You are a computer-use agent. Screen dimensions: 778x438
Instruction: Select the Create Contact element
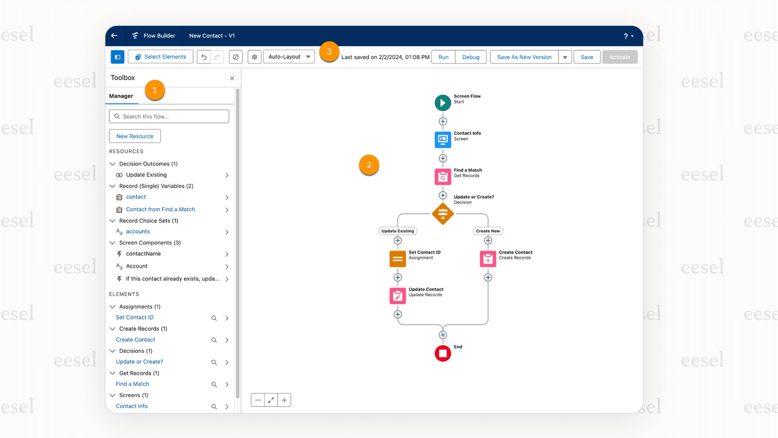[487, 259]
